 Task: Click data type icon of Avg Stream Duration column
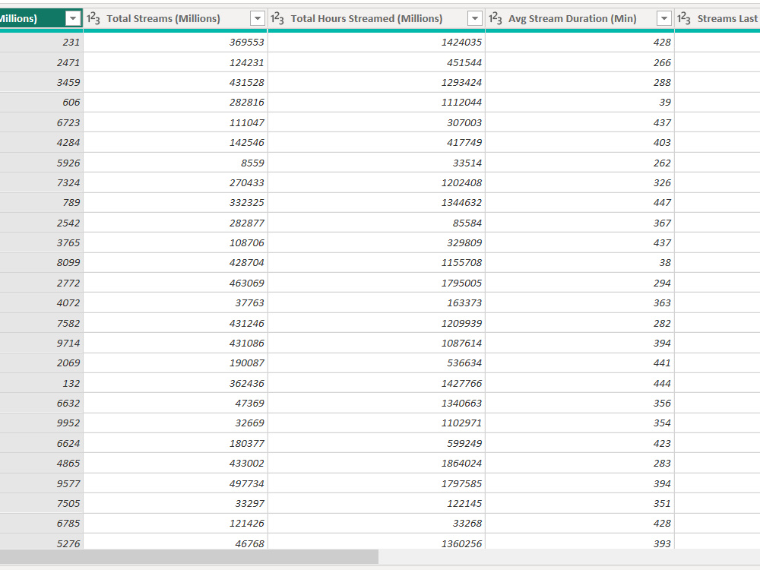[x=496, y=19]
